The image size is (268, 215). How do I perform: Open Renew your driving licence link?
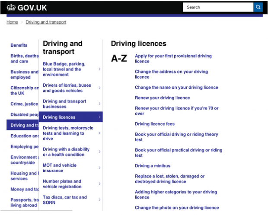(x=163, y=98)
